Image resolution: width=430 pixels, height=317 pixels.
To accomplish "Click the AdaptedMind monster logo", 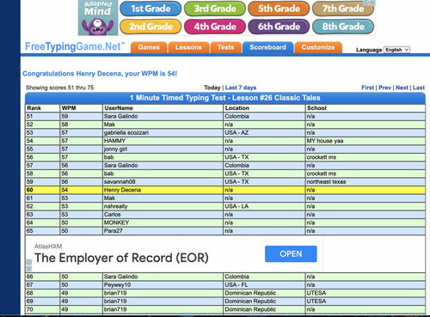I will click(x=98, y=18).
